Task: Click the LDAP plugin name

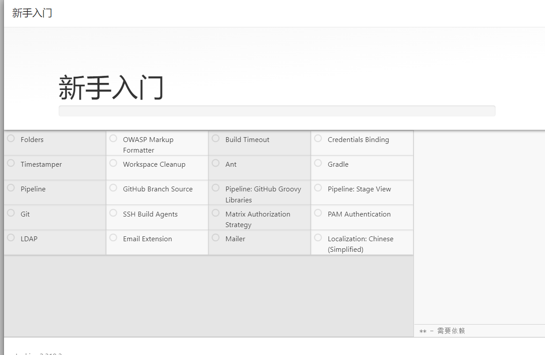Action: 29,239
